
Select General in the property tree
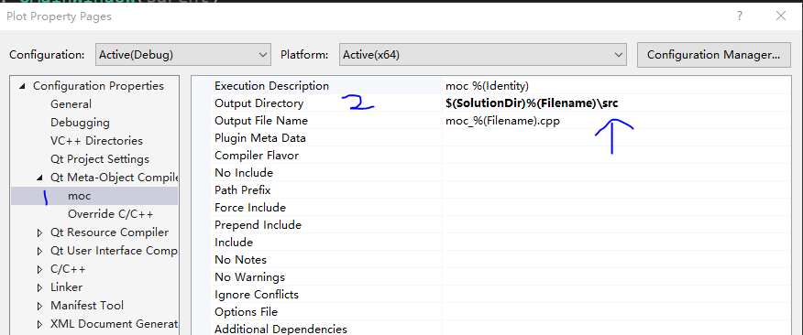71,104
